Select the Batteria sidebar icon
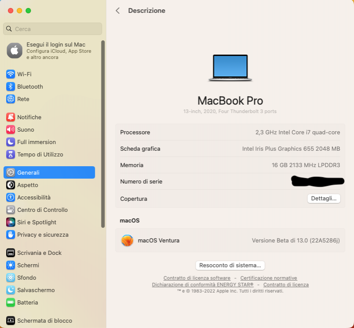Viewport: 354px width, 328px height. [11, 302]
